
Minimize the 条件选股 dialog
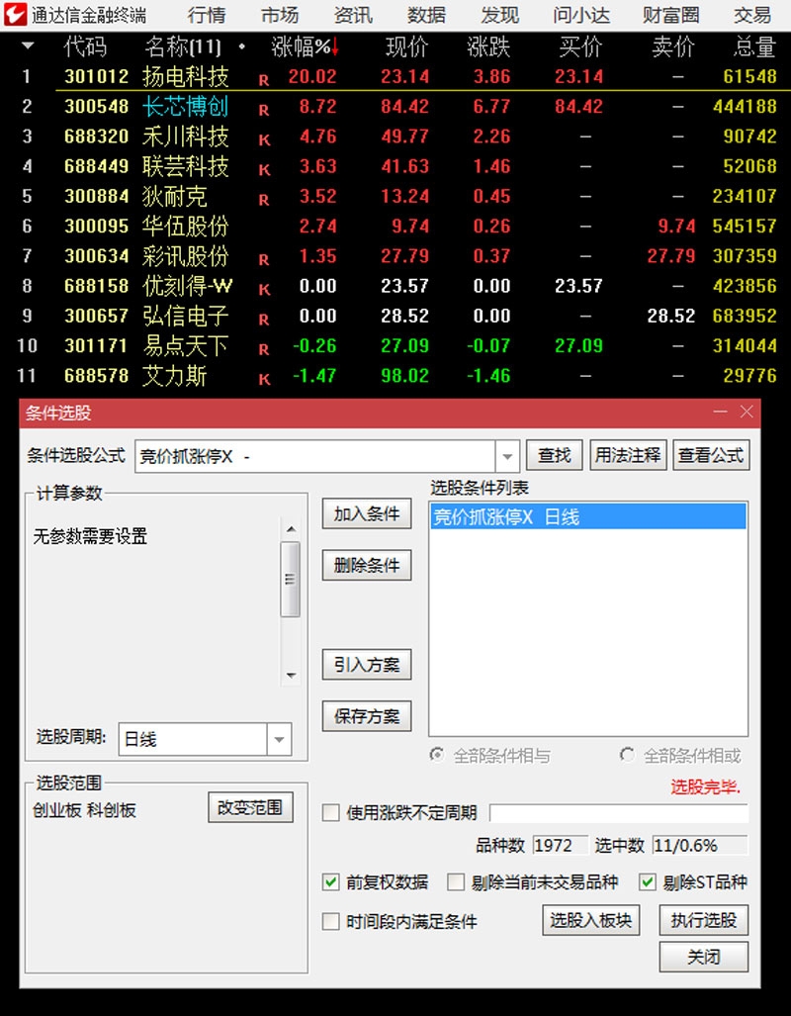click(720, 413)
